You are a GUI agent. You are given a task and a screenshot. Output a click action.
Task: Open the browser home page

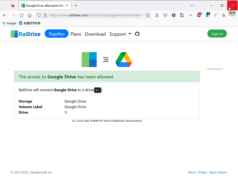[x=30, y=15]
